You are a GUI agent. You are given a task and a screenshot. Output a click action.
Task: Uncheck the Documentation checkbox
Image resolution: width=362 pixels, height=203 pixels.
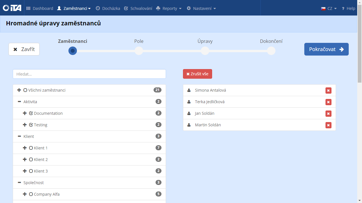coord(31,113)
